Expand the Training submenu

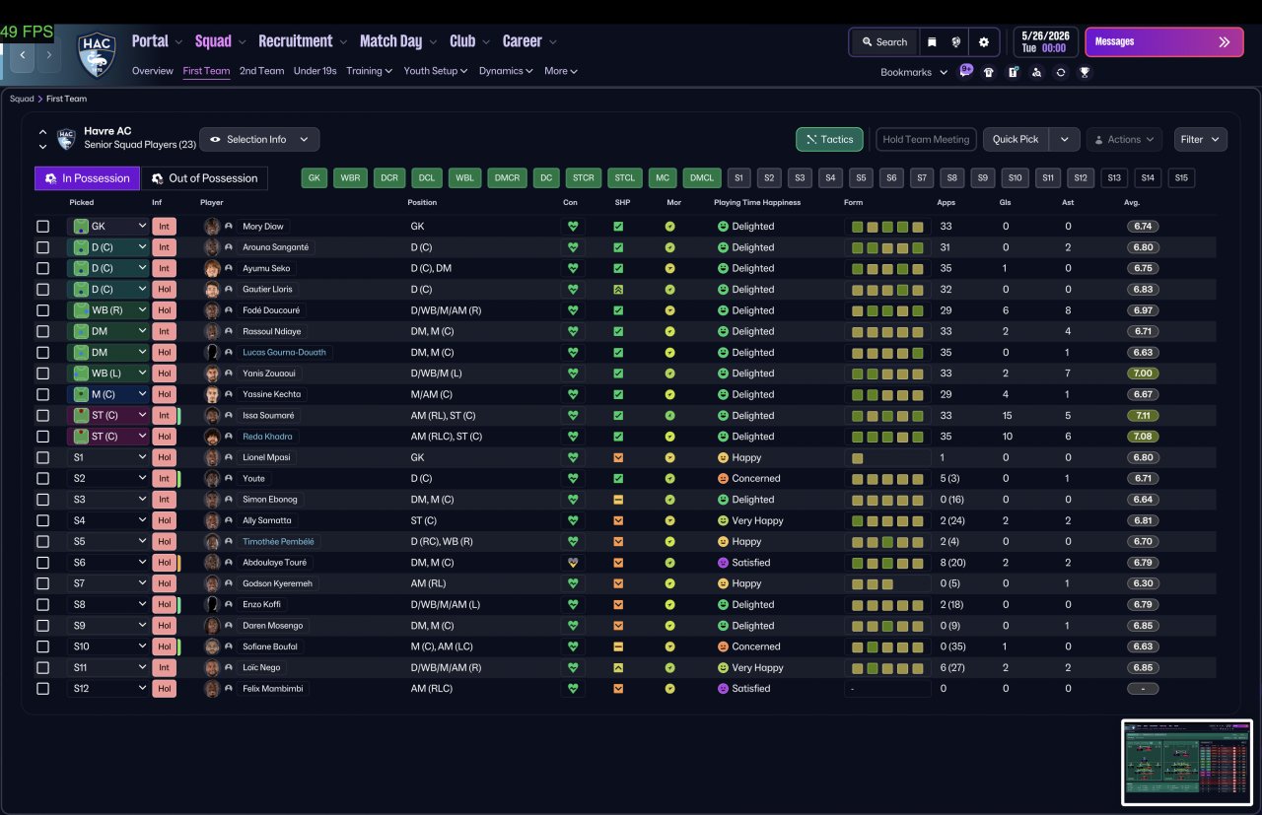click(x=370, y=71)
